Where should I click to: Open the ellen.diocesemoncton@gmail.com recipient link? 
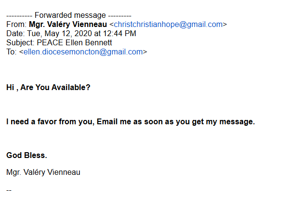click(83, 52)
